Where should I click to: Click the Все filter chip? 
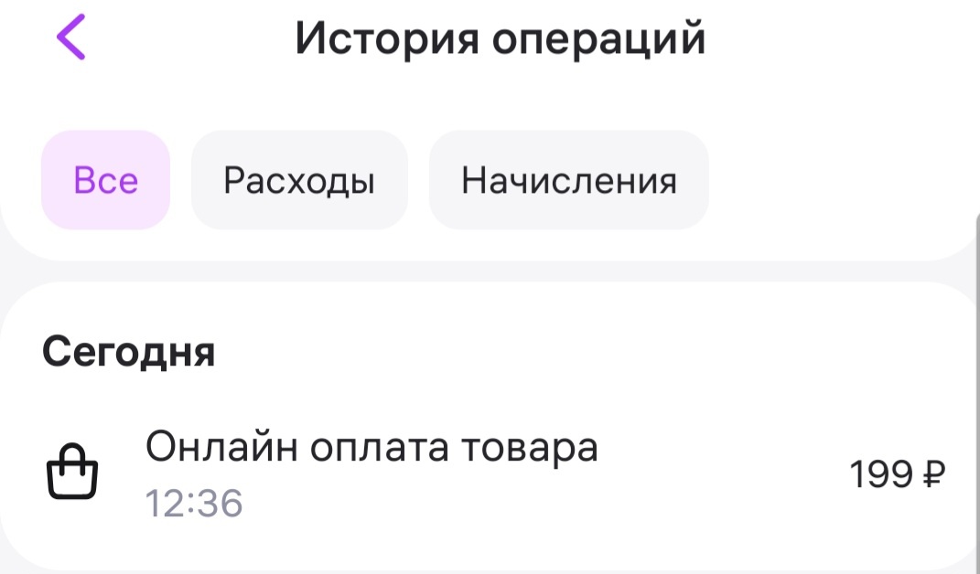tap(104, 179)
